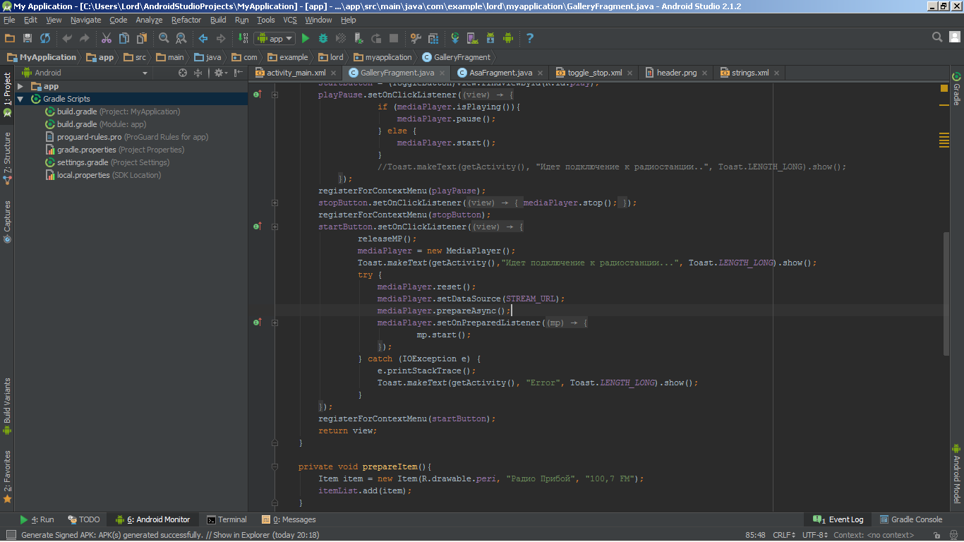
Task: Close the toggle_stop.xml tab
Action: point(630,73)
